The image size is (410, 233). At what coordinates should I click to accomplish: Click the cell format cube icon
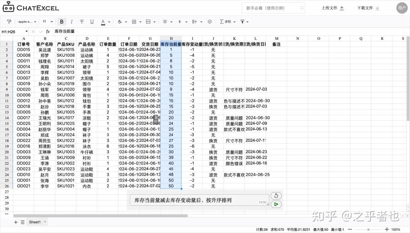point(210,22)
